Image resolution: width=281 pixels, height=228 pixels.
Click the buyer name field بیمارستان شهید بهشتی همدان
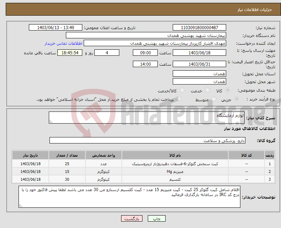click(x=146, y=36)
